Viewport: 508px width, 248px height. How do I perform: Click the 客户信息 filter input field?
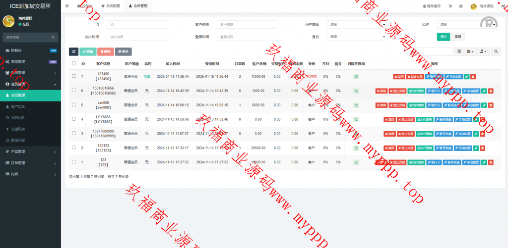247,24
